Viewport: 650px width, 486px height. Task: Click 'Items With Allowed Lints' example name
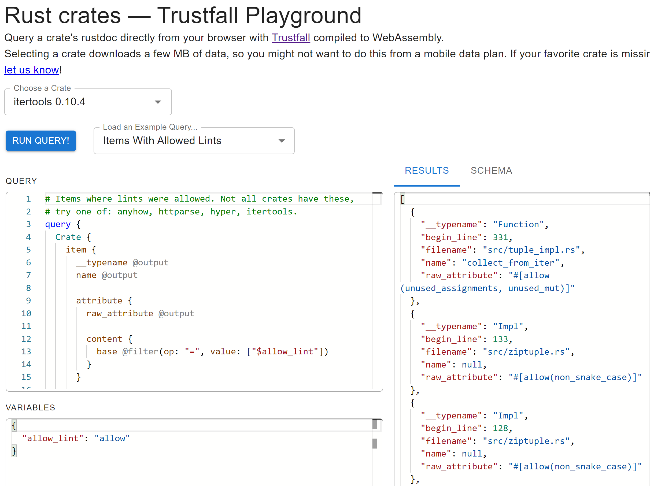point(162,141)
